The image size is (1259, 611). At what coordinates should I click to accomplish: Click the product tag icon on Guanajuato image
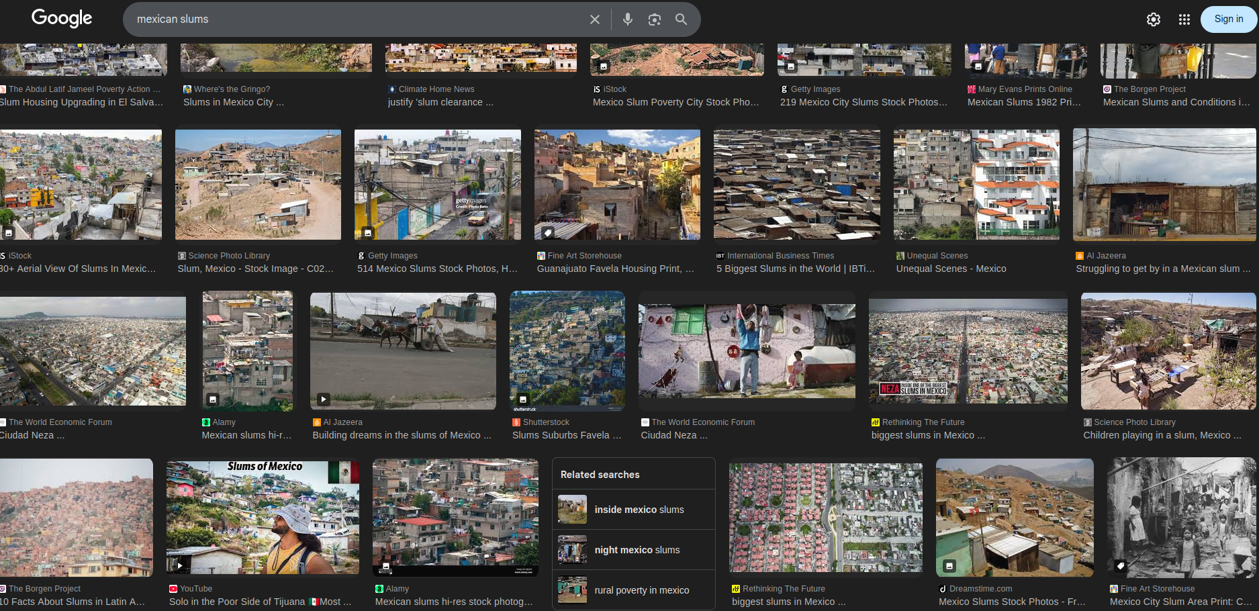[x=548, y=232]
